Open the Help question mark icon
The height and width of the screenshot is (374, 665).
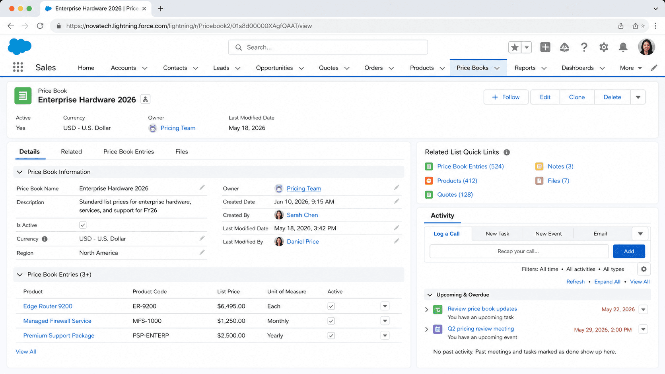[584, 47]
